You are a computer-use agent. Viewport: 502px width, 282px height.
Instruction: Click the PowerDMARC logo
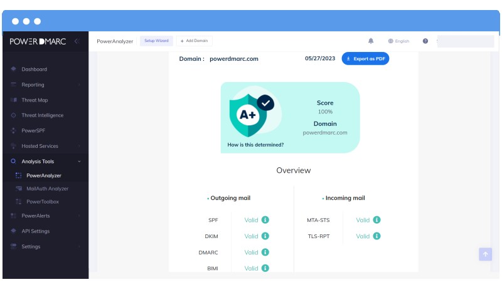(38, 41)
